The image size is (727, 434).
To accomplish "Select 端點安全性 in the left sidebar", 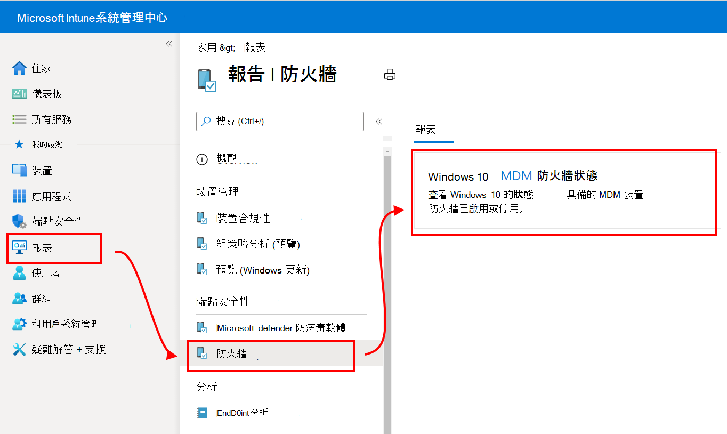I will 59,221.
